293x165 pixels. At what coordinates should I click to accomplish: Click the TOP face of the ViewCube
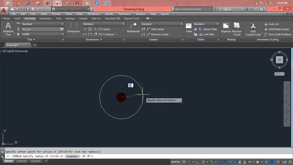(x=279, y=60)
